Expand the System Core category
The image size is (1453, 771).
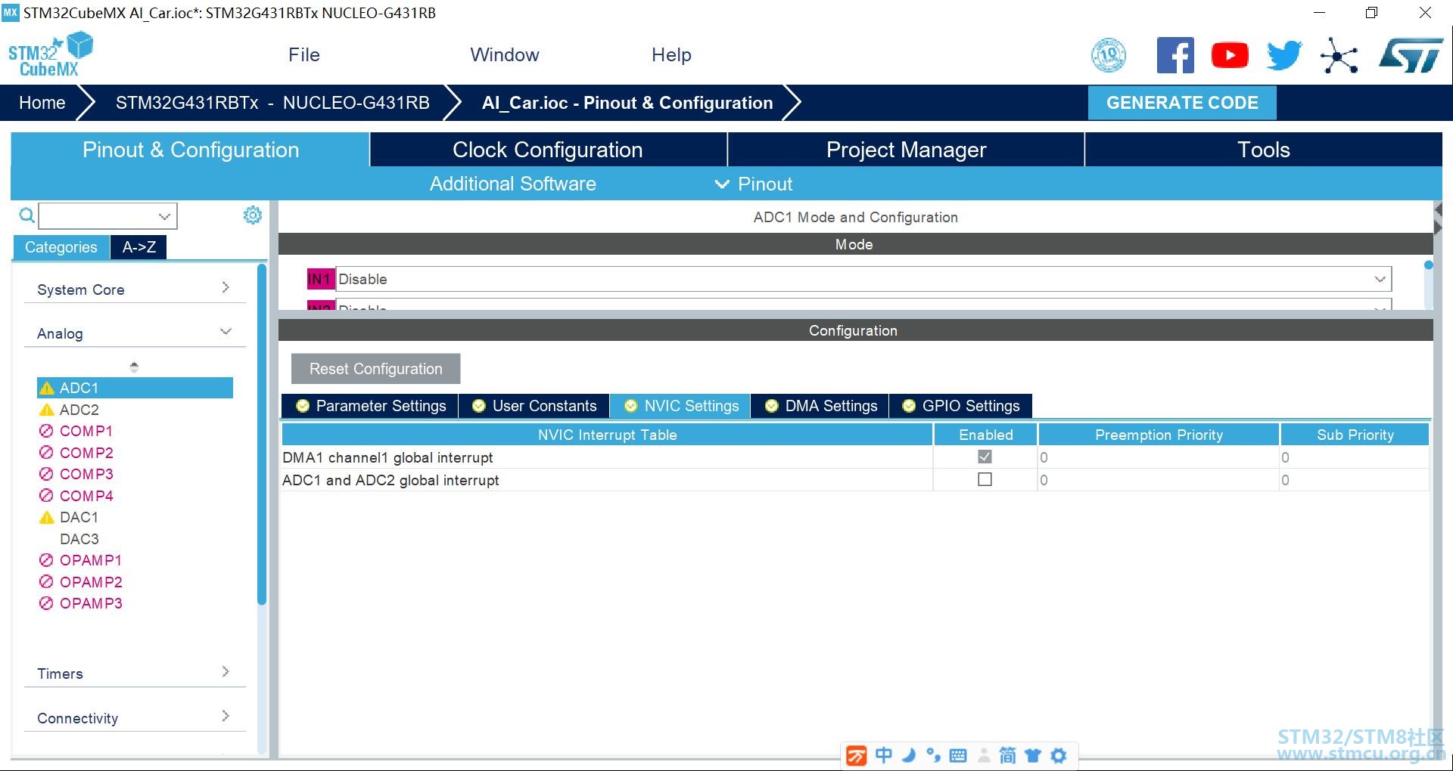135,289
